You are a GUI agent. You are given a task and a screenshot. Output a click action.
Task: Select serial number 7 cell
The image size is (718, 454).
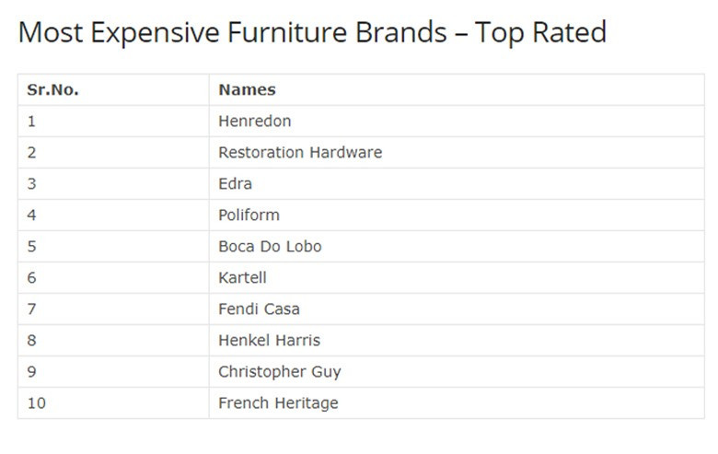(x=32, y=308)
